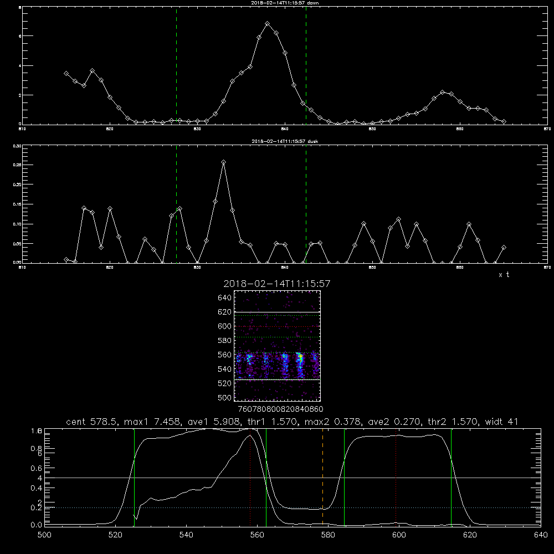Click the "500" label on profile plot x-axis
Image resolution: width=554 pixels, height=554 pixels.
(44, 535)
